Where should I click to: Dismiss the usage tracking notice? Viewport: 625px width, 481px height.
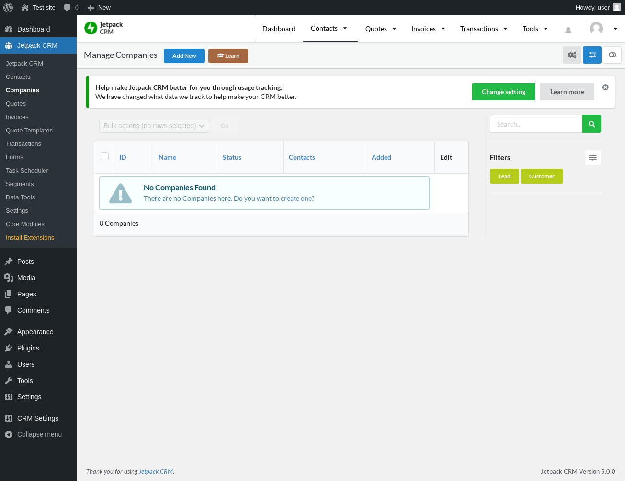point(605,87)
